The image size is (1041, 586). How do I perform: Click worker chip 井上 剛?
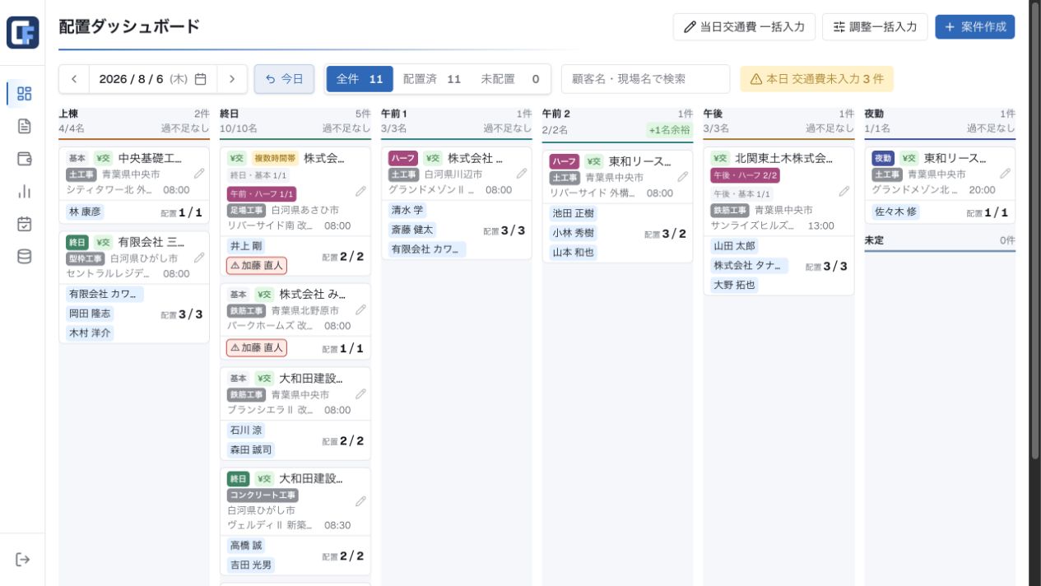click(x=246, y=246)
